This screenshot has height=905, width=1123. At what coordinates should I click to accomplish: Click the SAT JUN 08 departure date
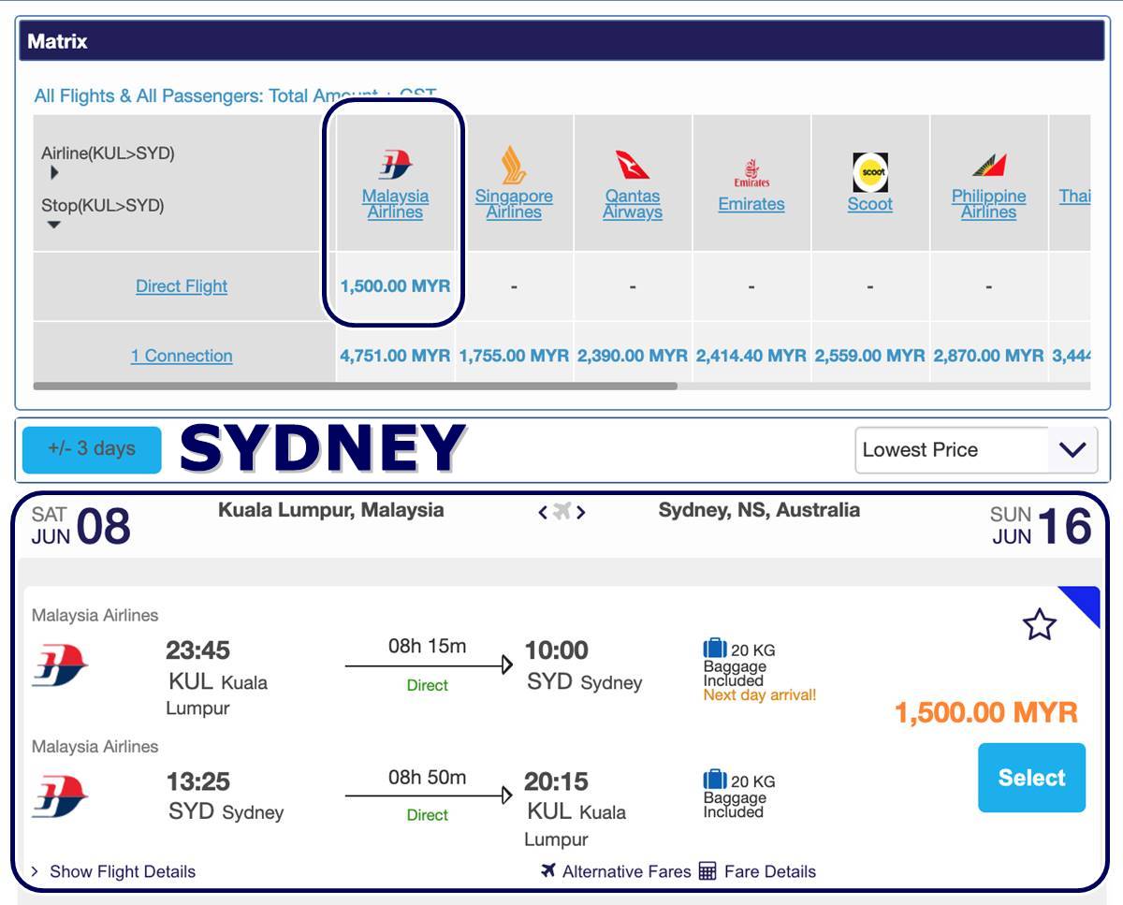click(x=80, y=526)
